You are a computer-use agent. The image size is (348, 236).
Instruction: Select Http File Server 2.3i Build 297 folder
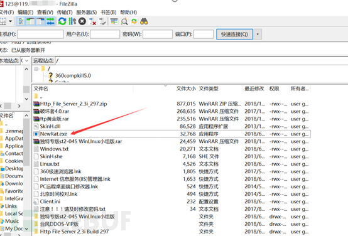click(74, 232)
